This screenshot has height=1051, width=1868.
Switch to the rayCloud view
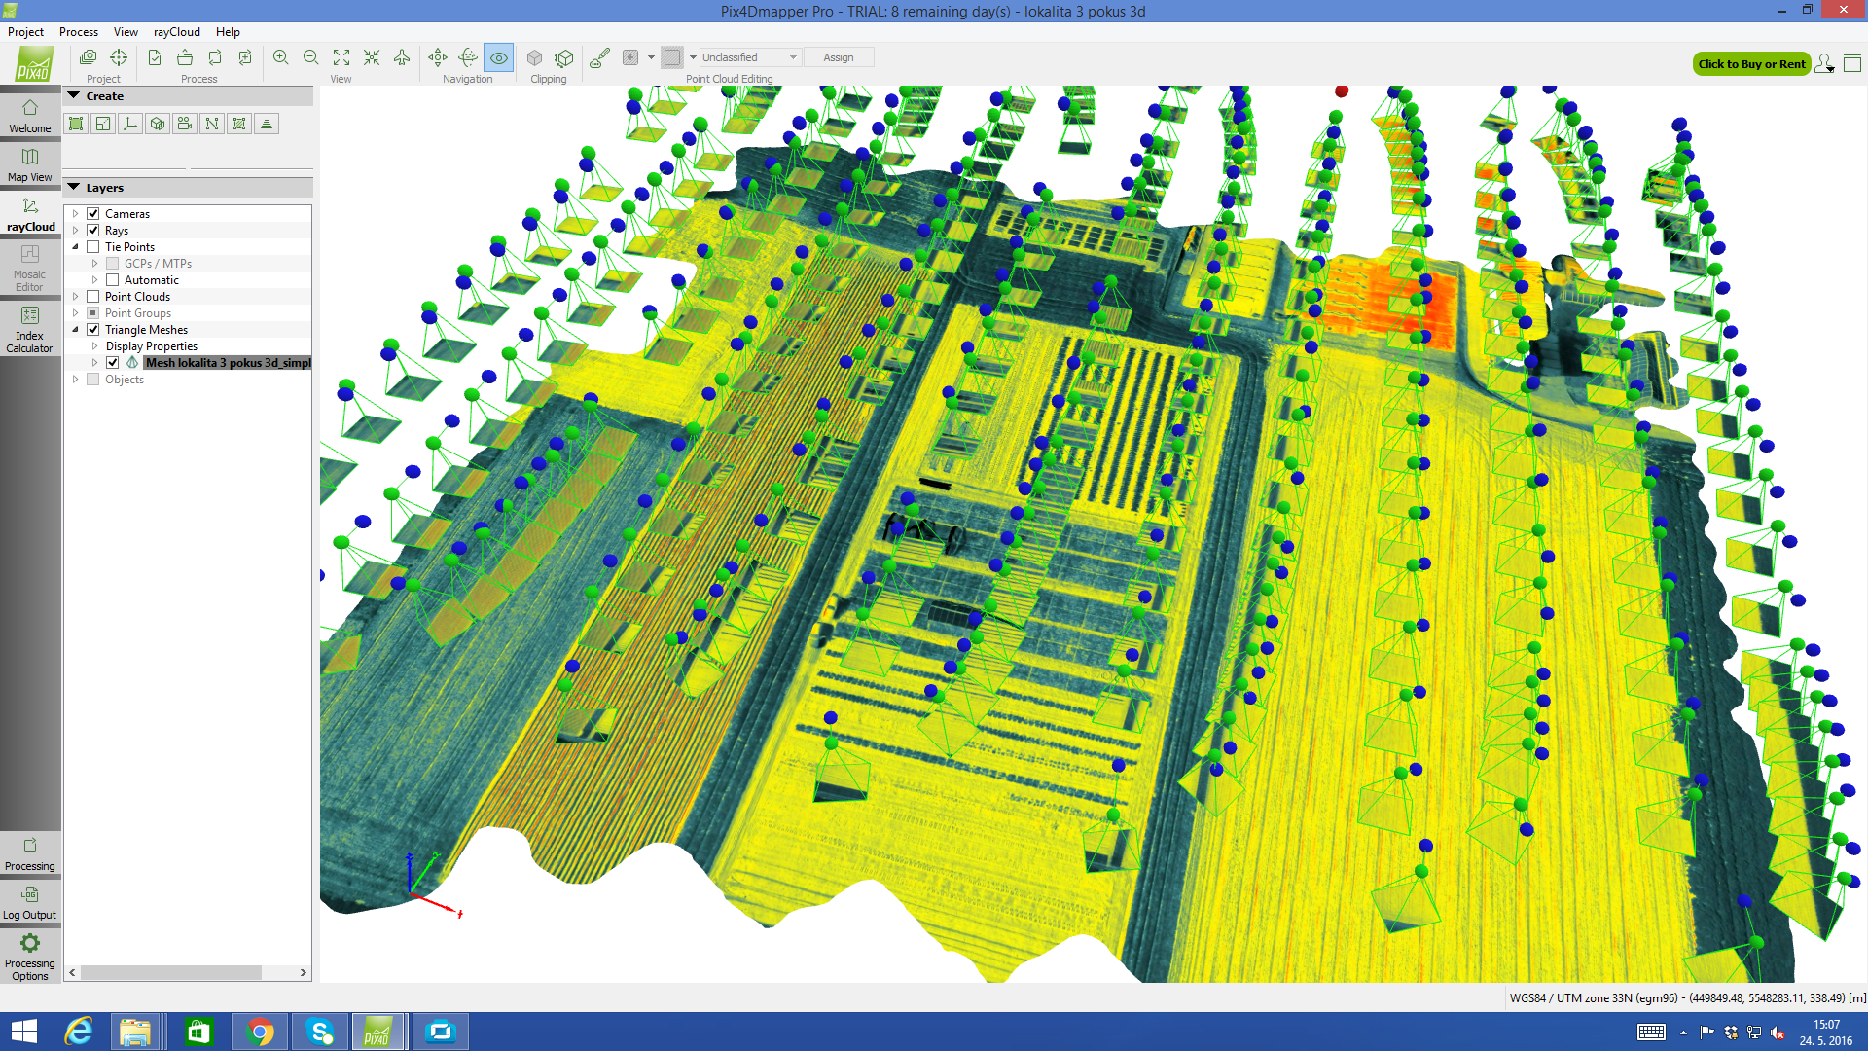(30, 214)
